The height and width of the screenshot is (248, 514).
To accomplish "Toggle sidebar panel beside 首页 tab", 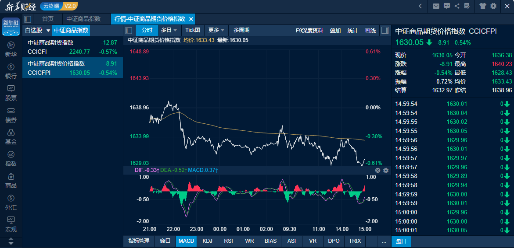I will (x=28, y=19).
